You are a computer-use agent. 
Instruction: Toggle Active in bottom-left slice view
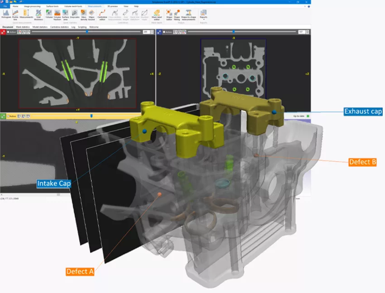(9, 116)
